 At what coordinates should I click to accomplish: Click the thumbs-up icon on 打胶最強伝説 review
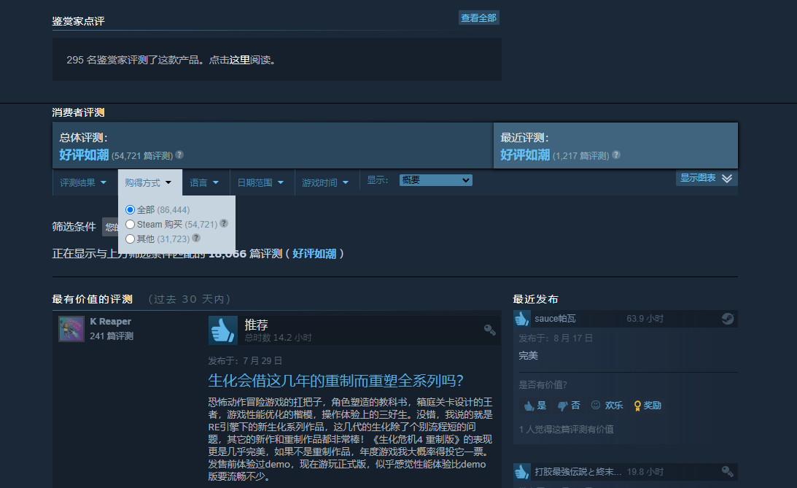pos(522,472)
